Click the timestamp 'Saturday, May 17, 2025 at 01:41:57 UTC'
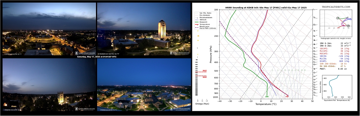The image size is (360, 116). 97,57
